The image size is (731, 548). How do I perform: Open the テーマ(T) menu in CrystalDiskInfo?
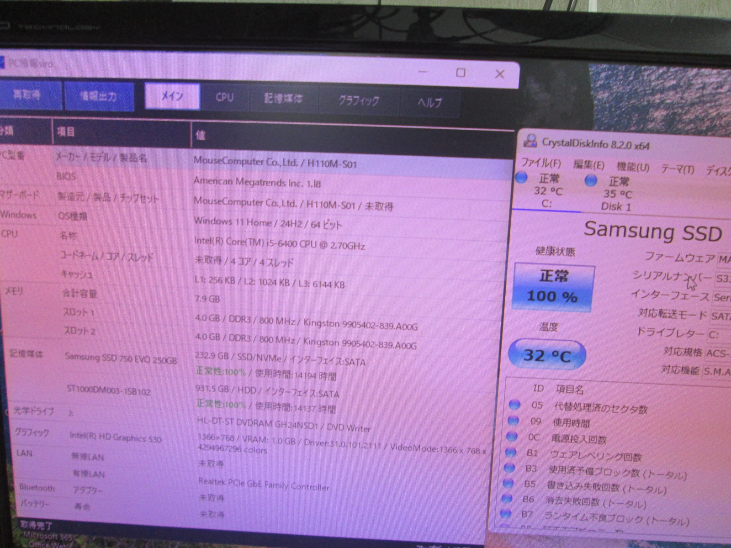678,169
